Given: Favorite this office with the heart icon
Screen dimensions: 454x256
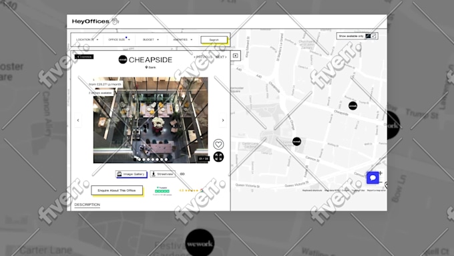Looking at the screenshot, I should (x=218, y=144).
